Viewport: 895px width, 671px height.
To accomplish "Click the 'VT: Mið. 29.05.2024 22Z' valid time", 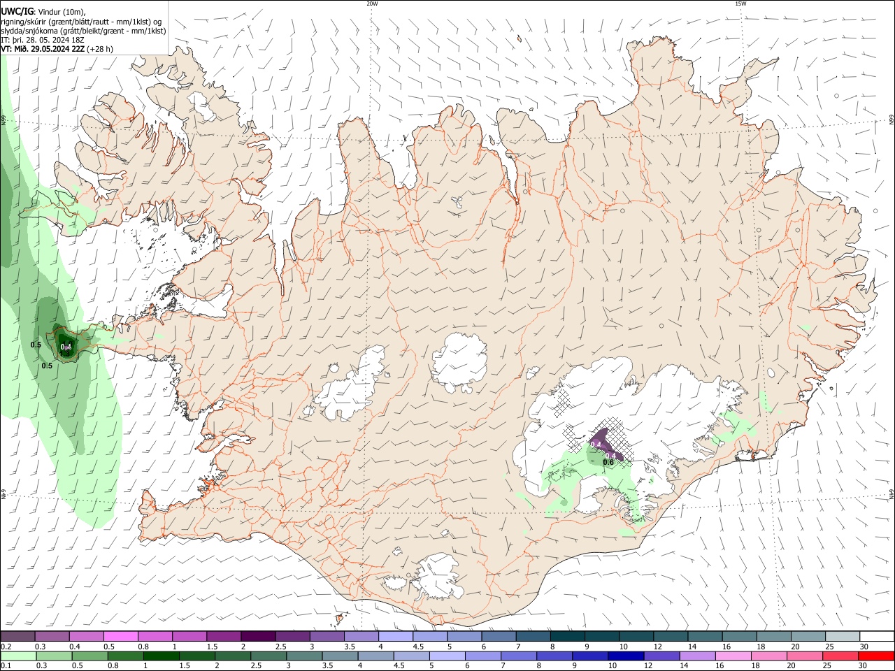I will point(44,49).
